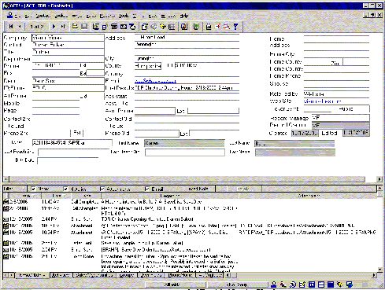The width and height of the screenshot is (385, 290).
Task: Switch to the Activities tab
Action: click(61, 275)
